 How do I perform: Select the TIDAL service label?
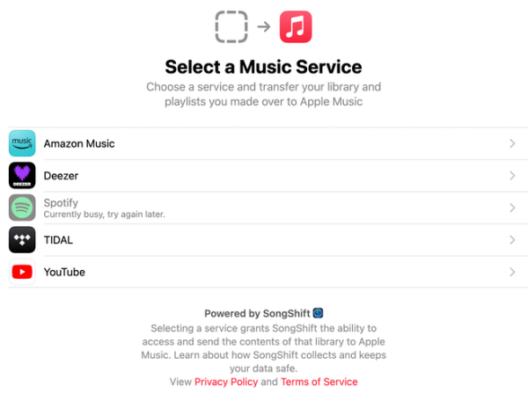(x=58, y=240)
